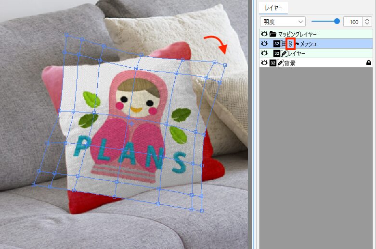Click the top-right corner mesh handle
Screen dimensions: 376x249
coord(225,65)
